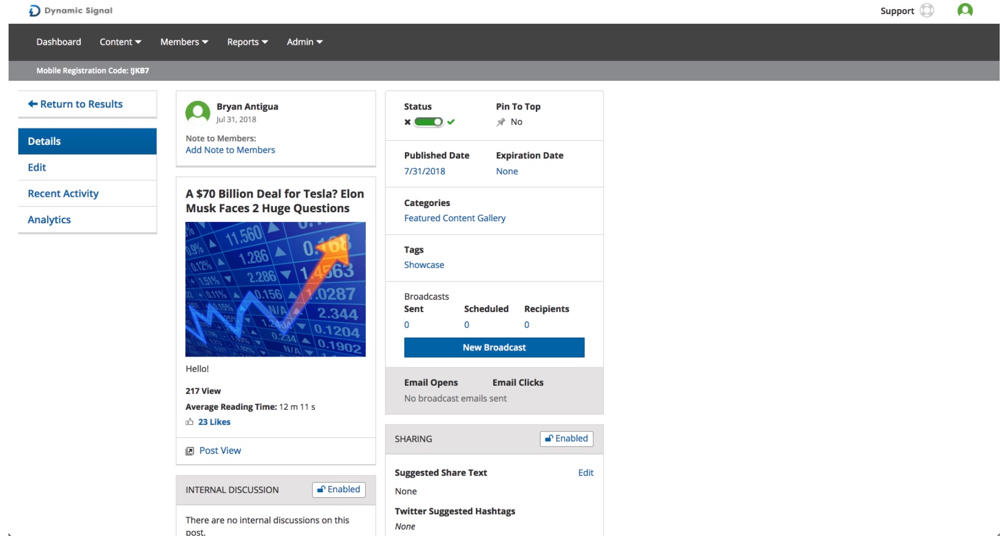This screenshot has height=551, width=1007.
Task: Click the Showcase tag
Action: tap(424, 265)
